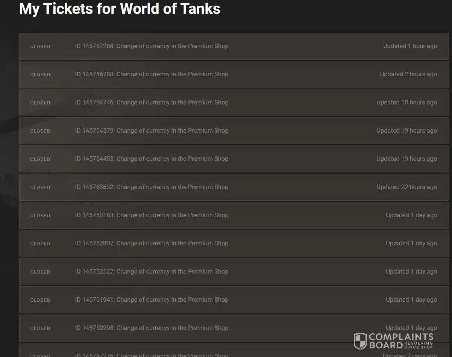Click the 'Updated 1 hour ago' ticket row
Screen dimensions: 452x357
coord(410,46)
